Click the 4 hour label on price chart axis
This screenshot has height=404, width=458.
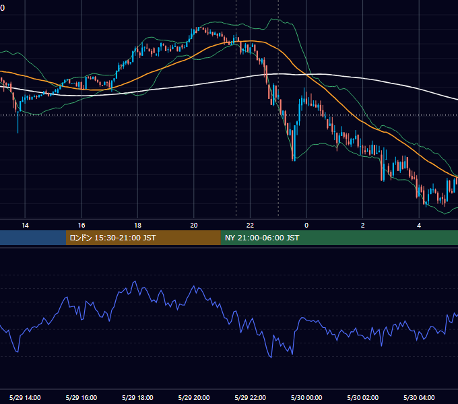[x=419, y=226]
